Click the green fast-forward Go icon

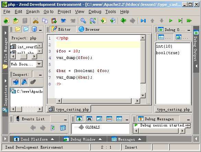[189, 21]
